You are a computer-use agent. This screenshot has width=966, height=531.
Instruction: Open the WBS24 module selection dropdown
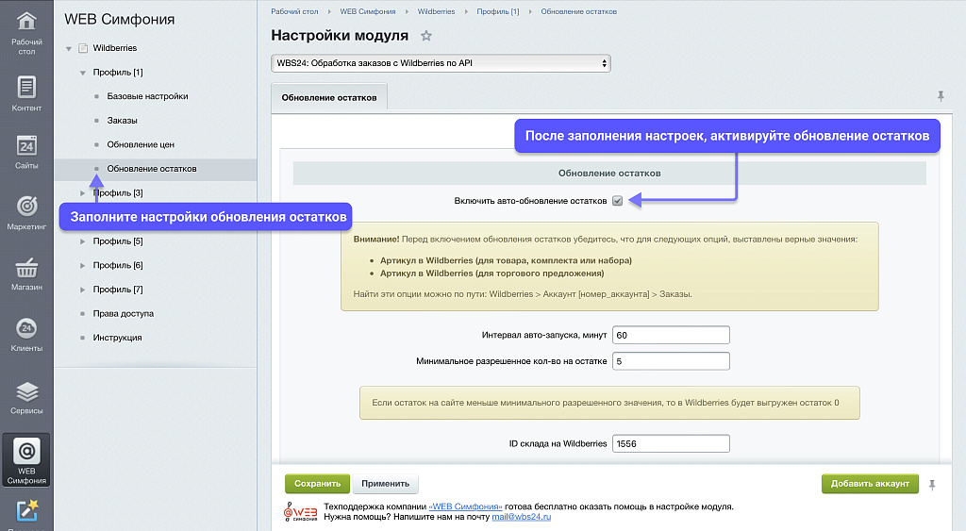click(x=441, y=64)
